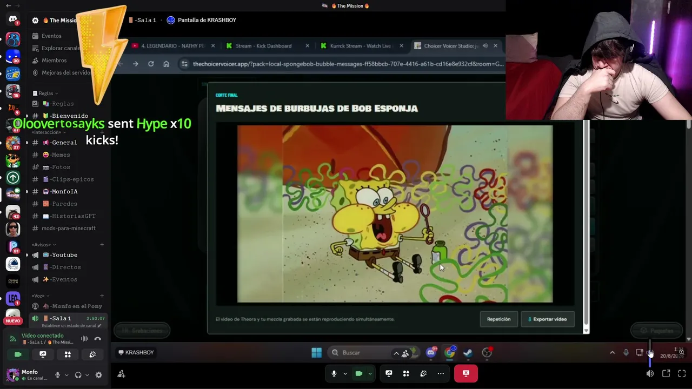The height and width of the screenshot is (389, 692).
Task: Open more options in the call bar
Action: [x=441, y=373]
